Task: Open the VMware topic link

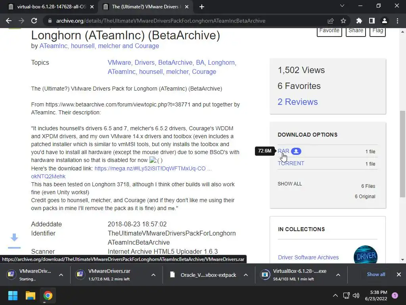Action: (x=119, y=62)
